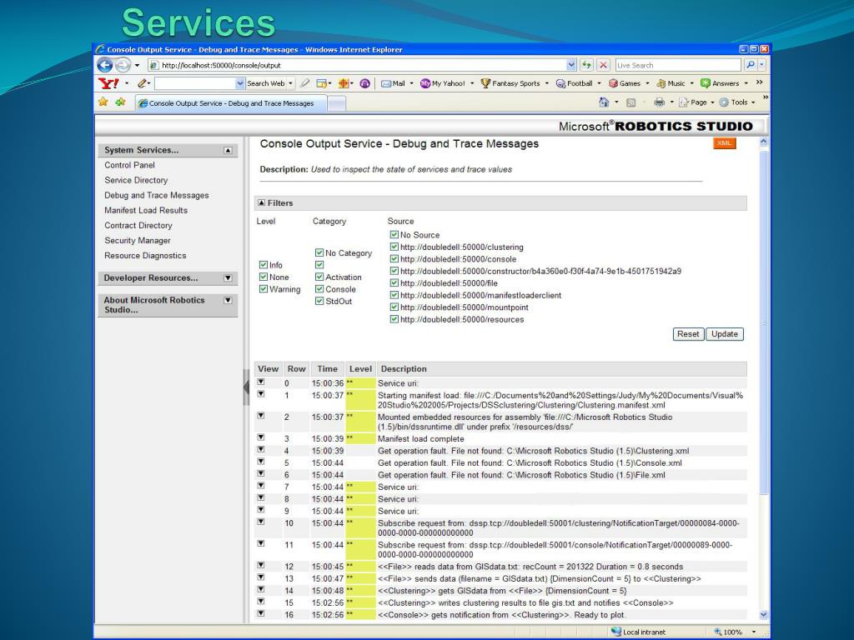Click Local intranet zone in status bar
Viewport: 854px width, 640px height.
[x=638, y=632]
